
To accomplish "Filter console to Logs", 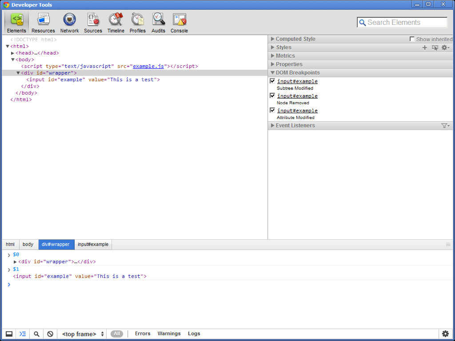I will tap(194, 333).
